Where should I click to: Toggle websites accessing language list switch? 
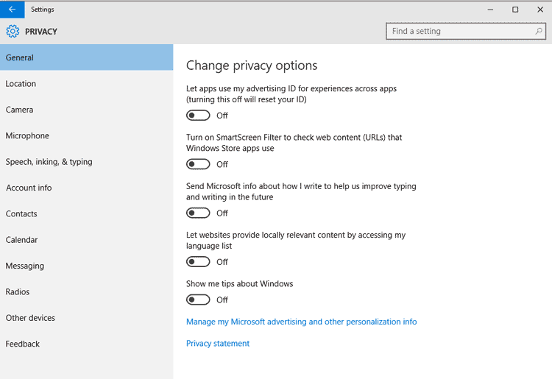tap(198, 262)
